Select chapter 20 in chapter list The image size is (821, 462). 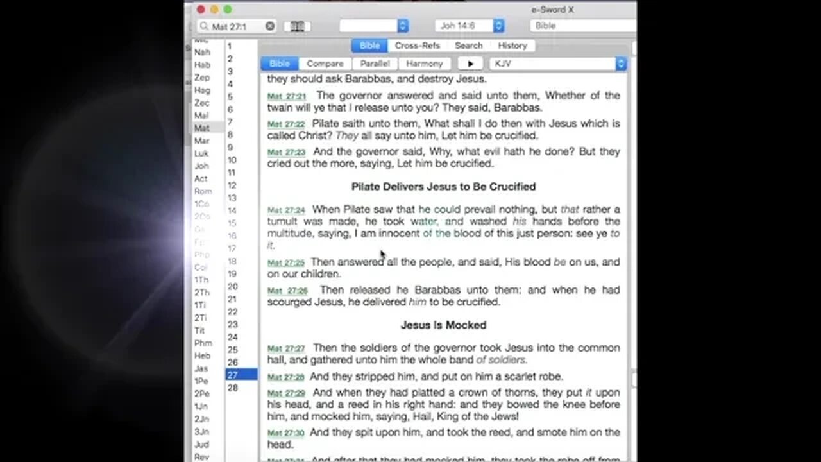coord(232,286)
